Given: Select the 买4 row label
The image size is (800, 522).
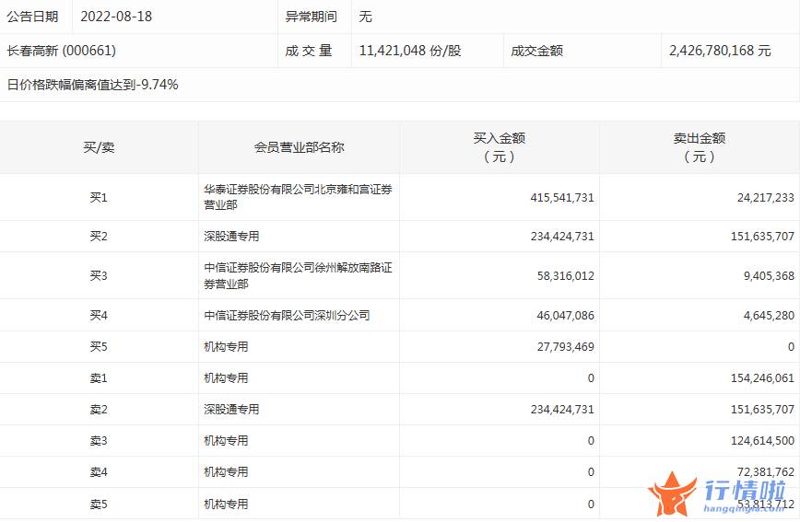Looking at the screenshot, I should [99, 316].
